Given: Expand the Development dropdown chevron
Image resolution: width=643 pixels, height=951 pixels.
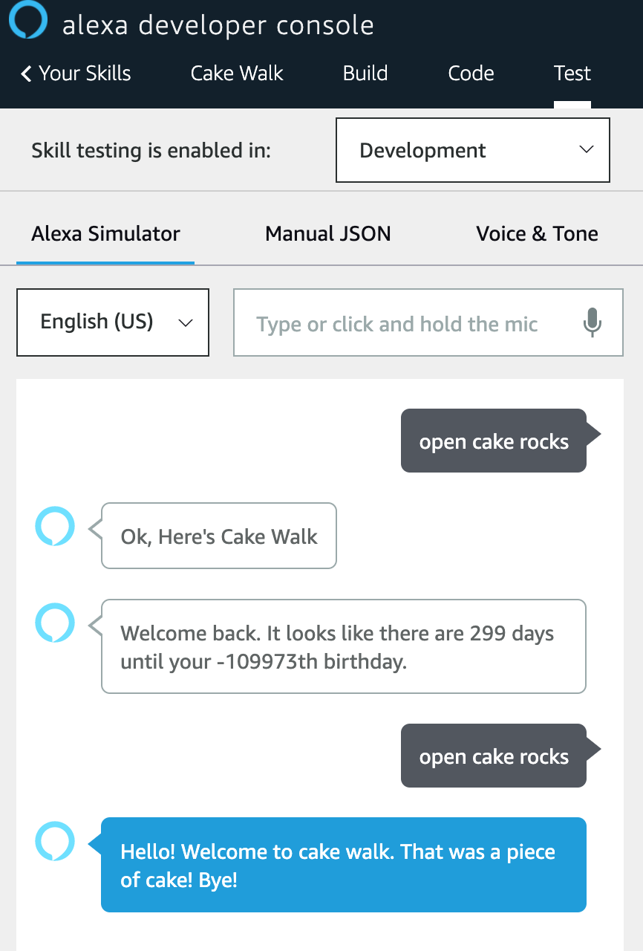Looking at the screenshot, I should (x=587, y=150).
